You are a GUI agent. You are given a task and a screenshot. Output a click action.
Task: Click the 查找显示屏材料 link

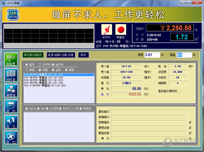(170, 91)
